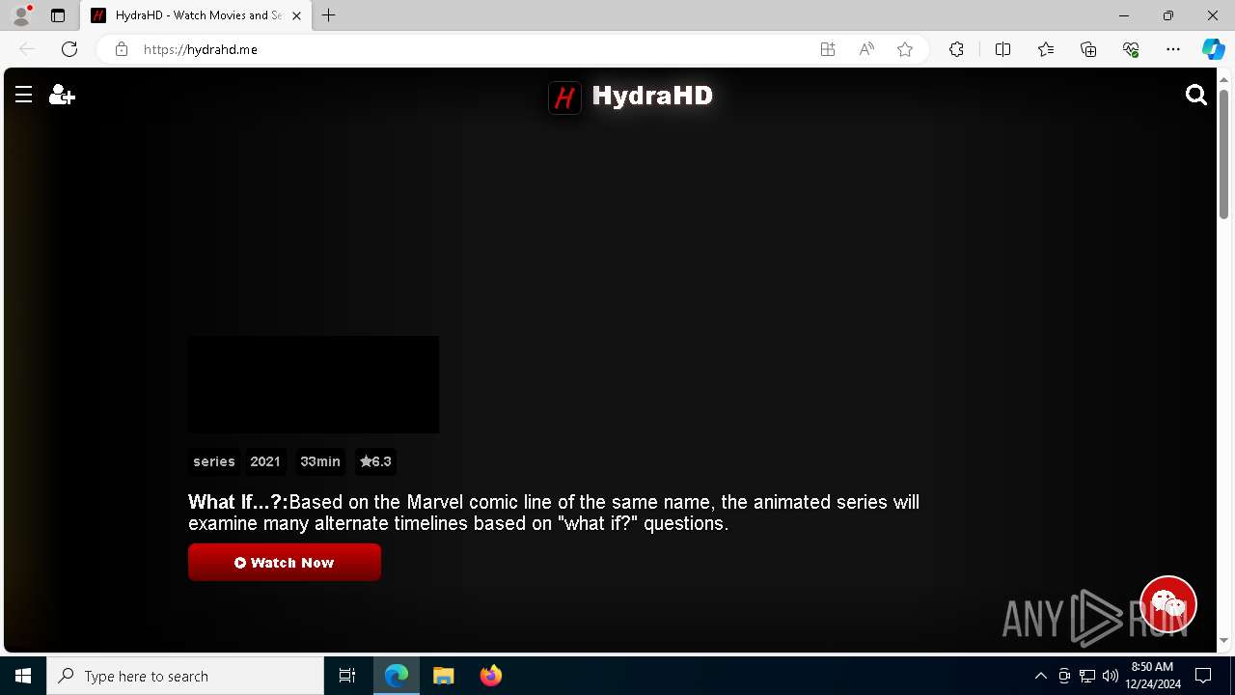
Task: Open File Explorer from taskbar
Action: (444, 676)
